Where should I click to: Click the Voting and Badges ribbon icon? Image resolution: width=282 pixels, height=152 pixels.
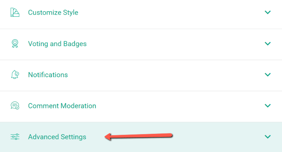click(x=15, y=44)
